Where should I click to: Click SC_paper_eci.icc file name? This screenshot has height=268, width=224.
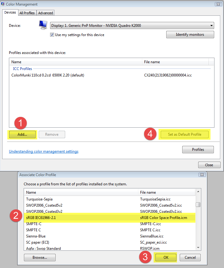[153, 242]
